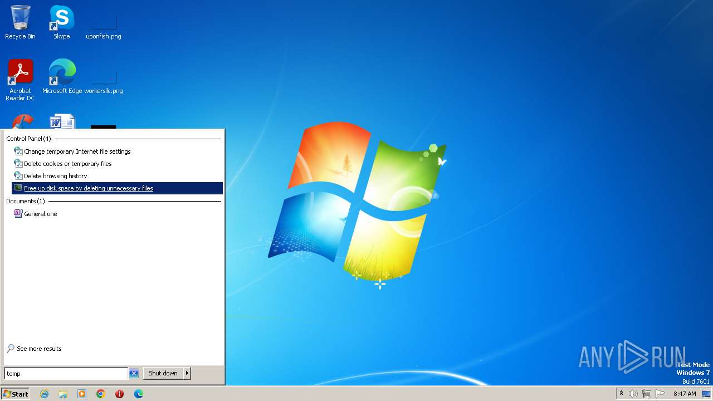Click the Start button

[x=15, y=394]
